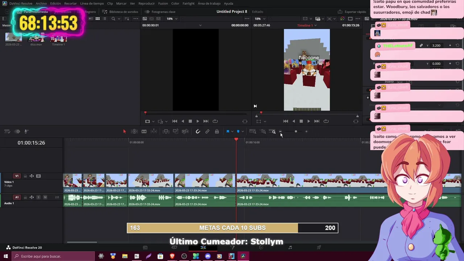The width and height of the screenshot is (464, 261).
Task: Click the Insert Clip toolbar icon
Action: pyautogui.click(x=166, y=131)
